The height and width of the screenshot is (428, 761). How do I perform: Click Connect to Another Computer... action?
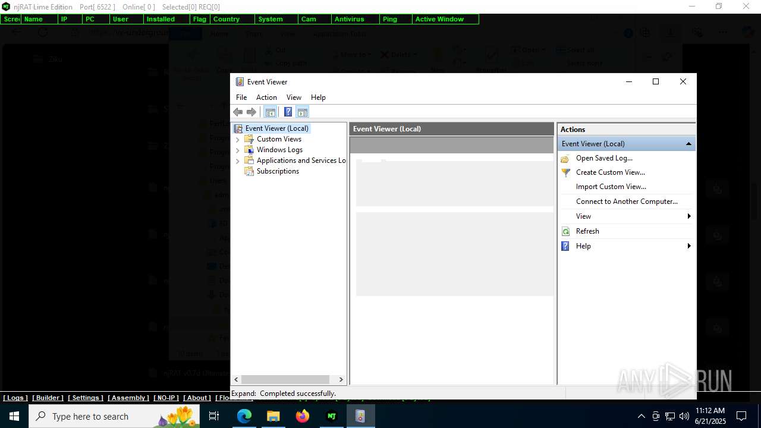click(x=627, y=202)
